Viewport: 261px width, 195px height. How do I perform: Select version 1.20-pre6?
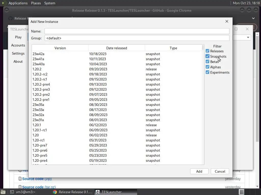coord(117,150)
